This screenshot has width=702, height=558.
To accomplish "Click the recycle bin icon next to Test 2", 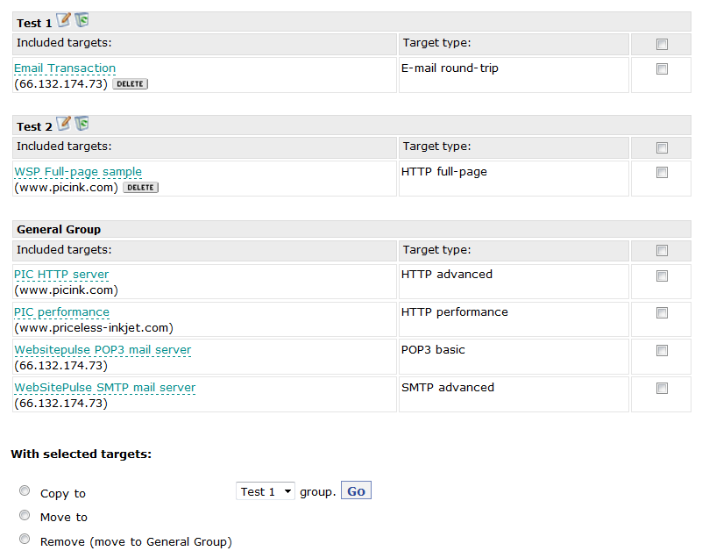I will (82, 123).
